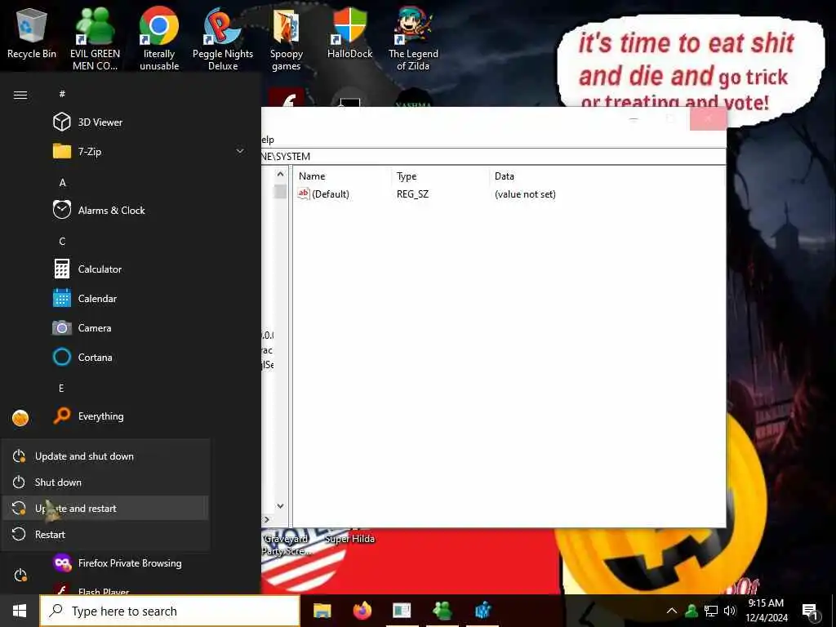The width and height of the screenshot is (836, 627).
Task: Choose Restart from power menu
Action: (x=105, y=535)
